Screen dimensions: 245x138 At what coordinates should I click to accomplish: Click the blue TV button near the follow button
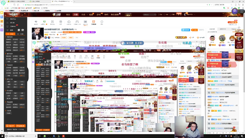pos(186,30)
